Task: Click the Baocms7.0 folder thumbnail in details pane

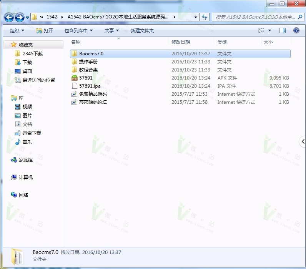Action: (17, 257)
